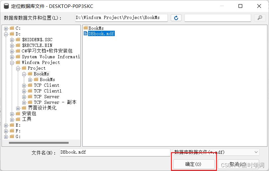Expand the $HIDDEN$.SSC folder
Image resolution: width=269 pixels, height=171 pixels.
coord(12,40)
